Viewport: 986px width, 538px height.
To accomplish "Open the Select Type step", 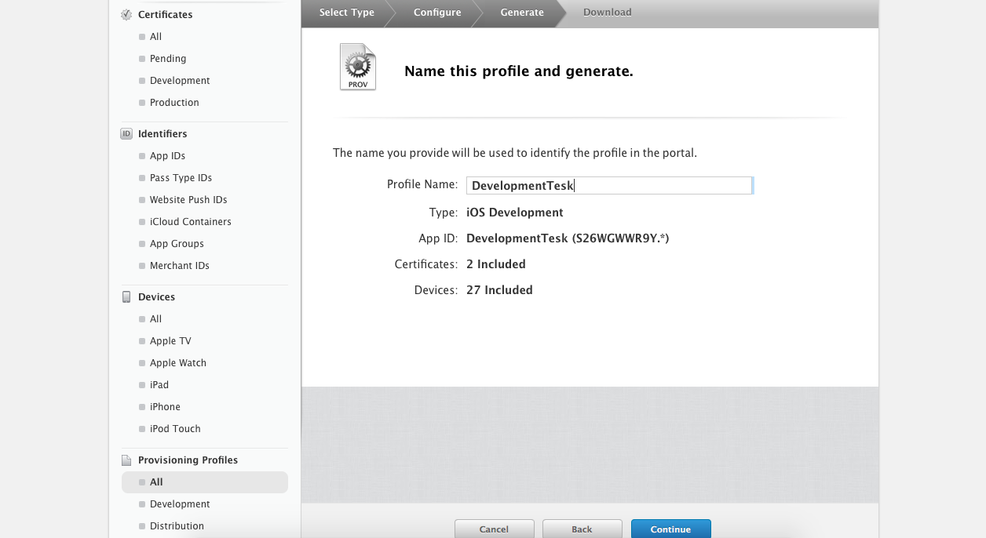I will click(346, 13).
